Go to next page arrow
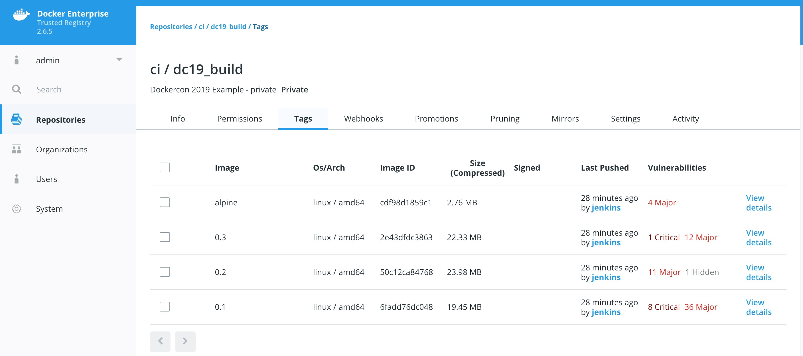The image size is (803, 356). tap(185, 341)
